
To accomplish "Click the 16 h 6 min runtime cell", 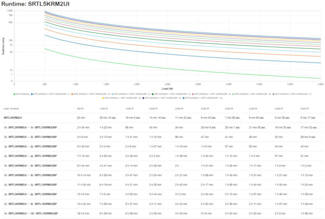I will click(83, 214).
